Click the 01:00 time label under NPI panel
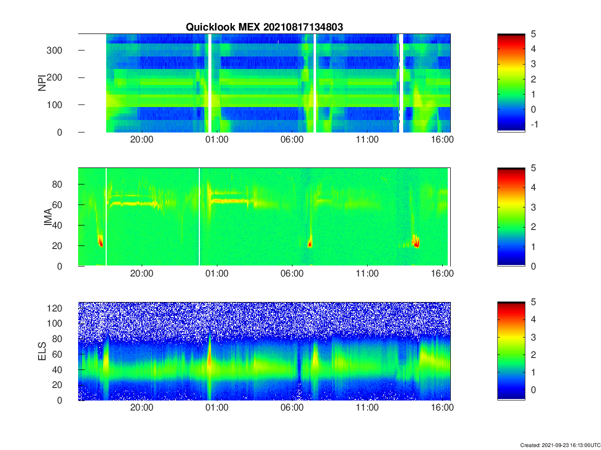The width and height of the screenshot is (601, 450). 217,140
